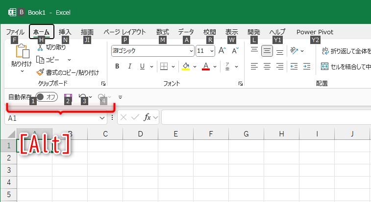The image size is (371, 202).
Task: Select column D header
Action: tap(140, 134)
